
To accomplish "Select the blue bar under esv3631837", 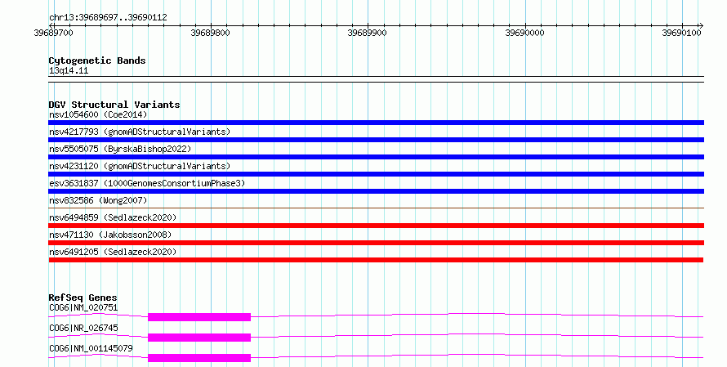I will (376, 191).
